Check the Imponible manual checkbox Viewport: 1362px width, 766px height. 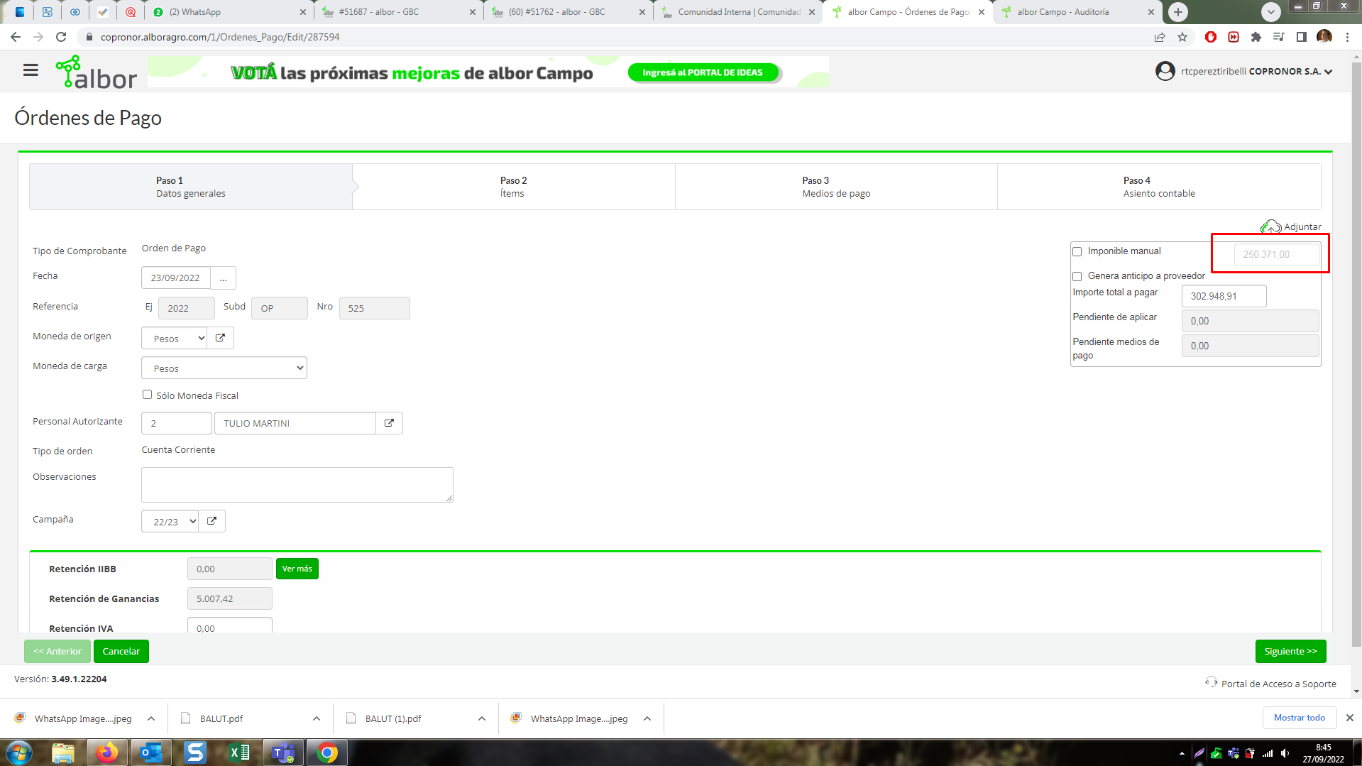(1077, 251)
